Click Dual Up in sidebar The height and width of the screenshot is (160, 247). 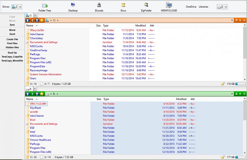click(12, 53)
